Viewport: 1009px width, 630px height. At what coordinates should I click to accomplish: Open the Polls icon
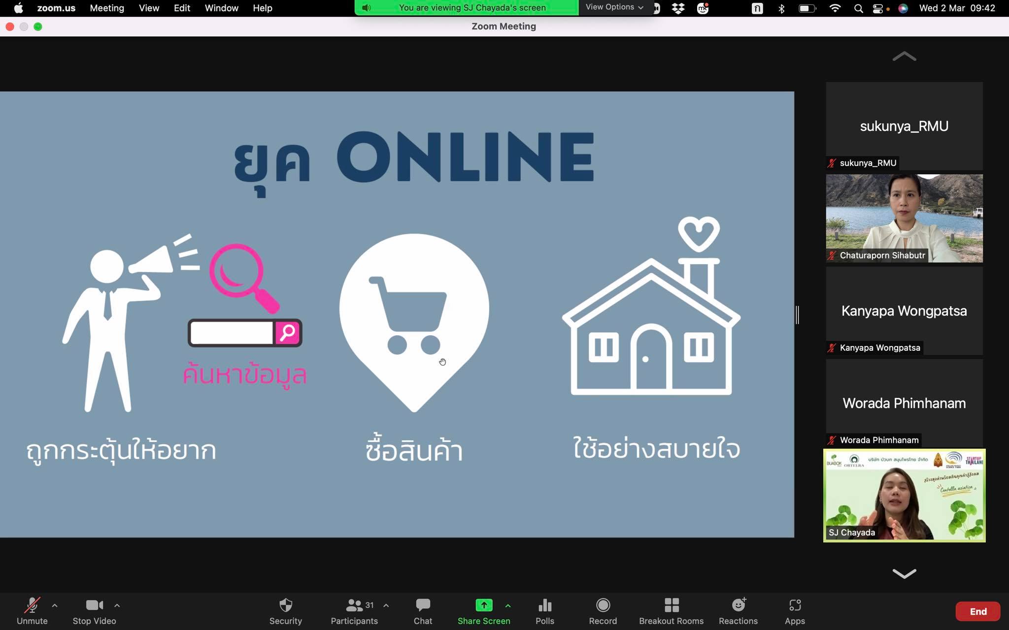tap(544, 605)
